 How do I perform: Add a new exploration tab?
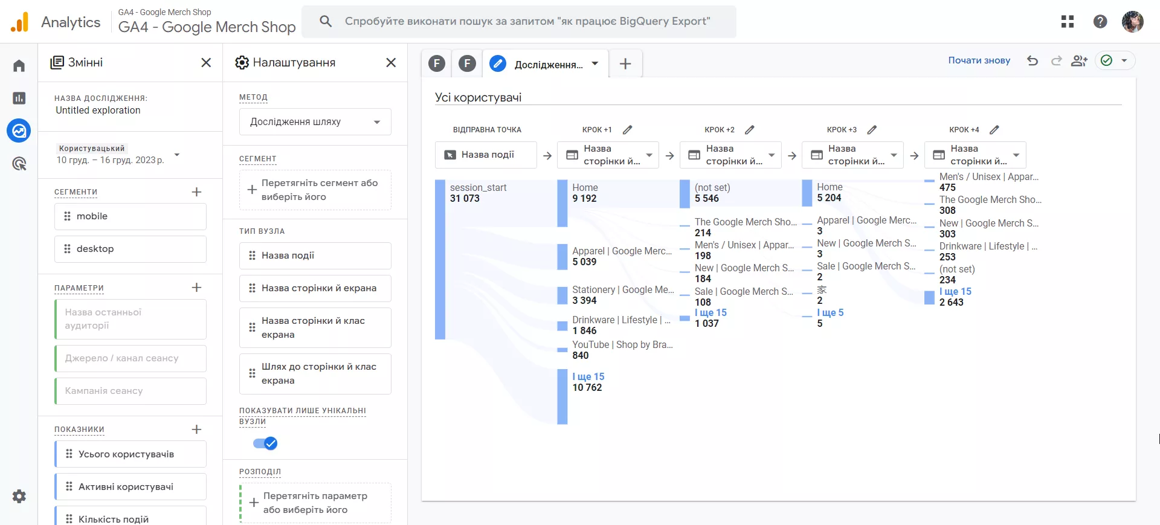pos(625,63)
